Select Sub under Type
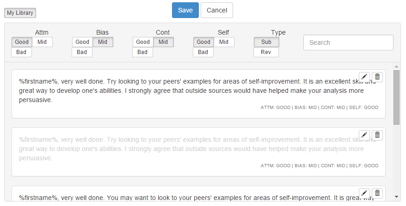Viewport: 406px width, 206px height. [266, 42]
